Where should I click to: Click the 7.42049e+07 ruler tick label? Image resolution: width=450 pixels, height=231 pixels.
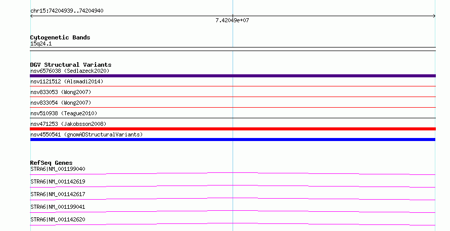[232, 20]
